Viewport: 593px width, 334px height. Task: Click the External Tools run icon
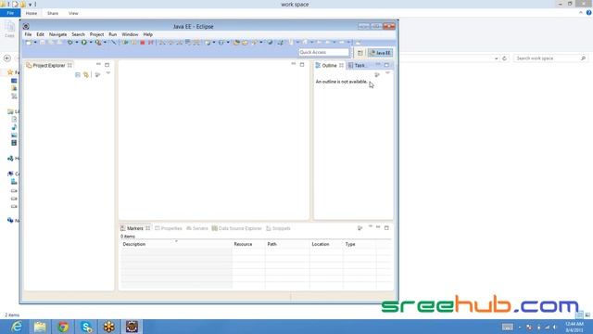(98, 43)
